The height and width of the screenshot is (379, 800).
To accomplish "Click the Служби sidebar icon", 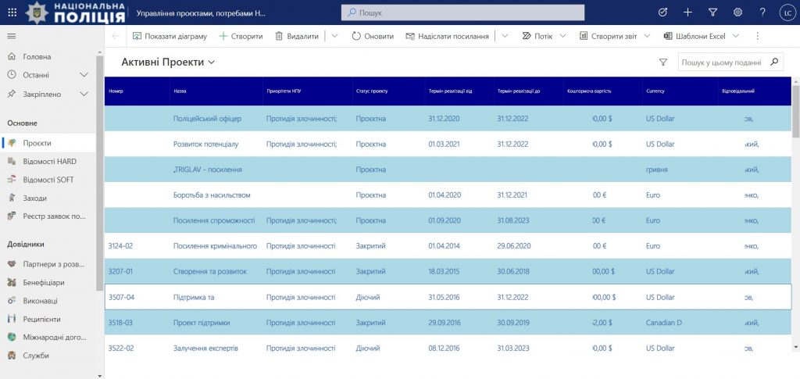I will tap(12, 356).
